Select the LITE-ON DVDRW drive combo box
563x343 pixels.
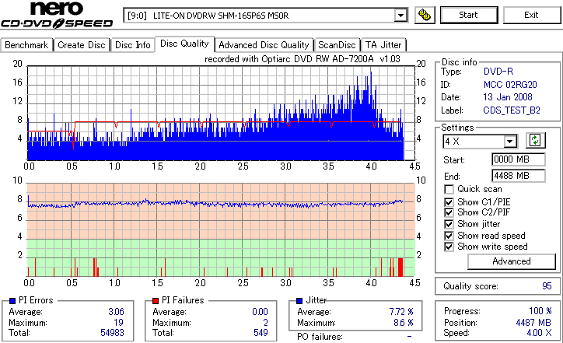[x=265, y=16]
